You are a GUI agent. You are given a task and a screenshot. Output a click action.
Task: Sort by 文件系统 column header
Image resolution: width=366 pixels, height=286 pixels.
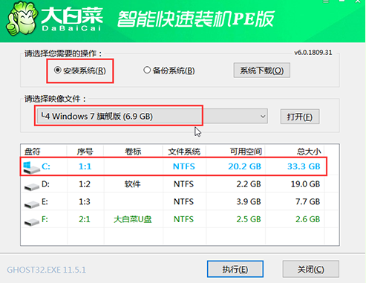(184, 152)
